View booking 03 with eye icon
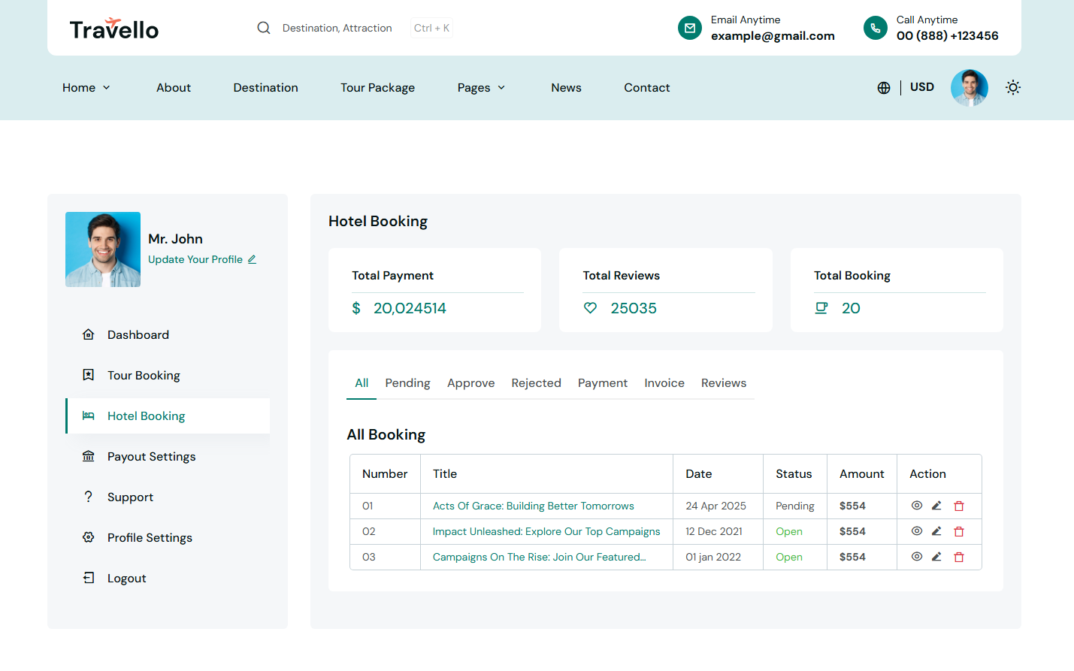 point(917,557)
